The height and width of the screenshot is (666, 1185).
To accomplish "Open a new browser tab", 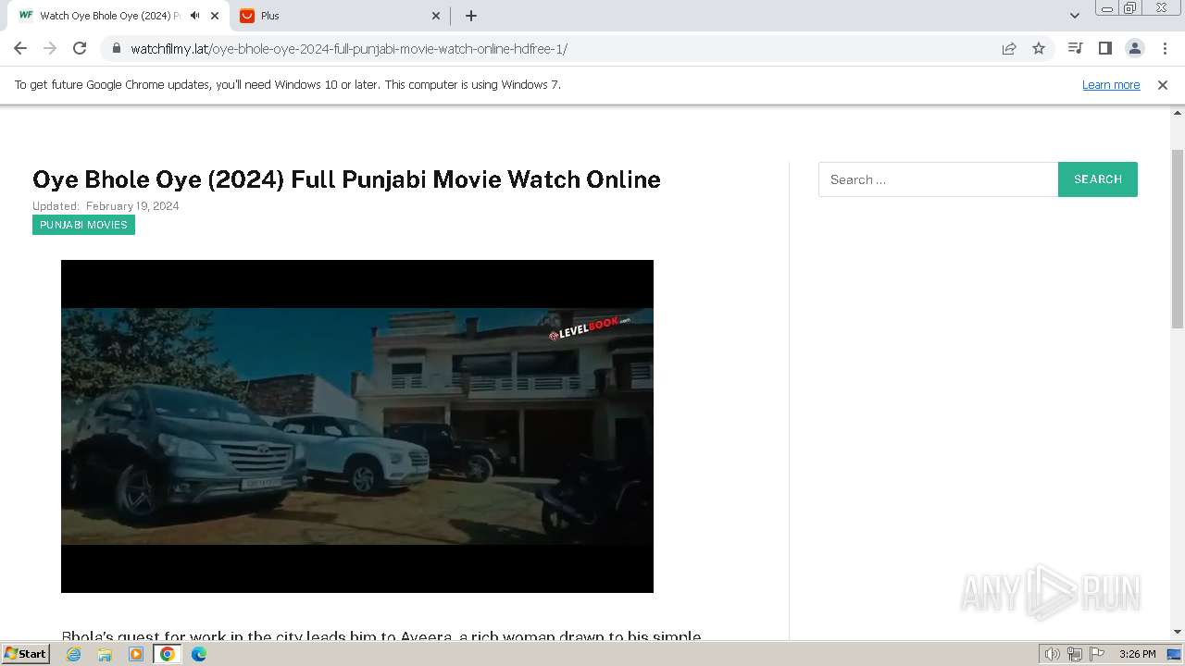I will pos(471,16).
